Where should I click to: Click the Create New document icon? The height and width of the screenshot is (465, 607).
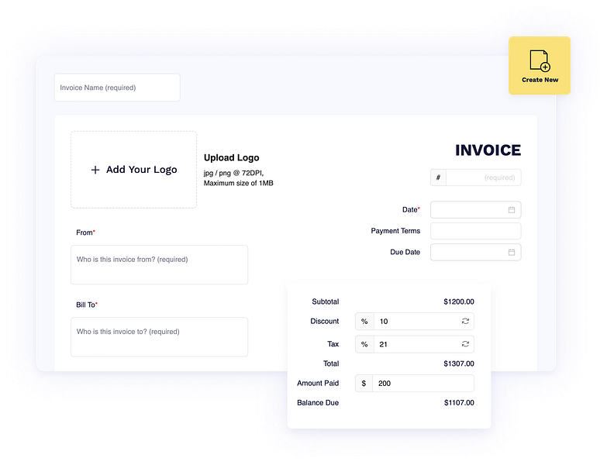(x=540, y=60)
